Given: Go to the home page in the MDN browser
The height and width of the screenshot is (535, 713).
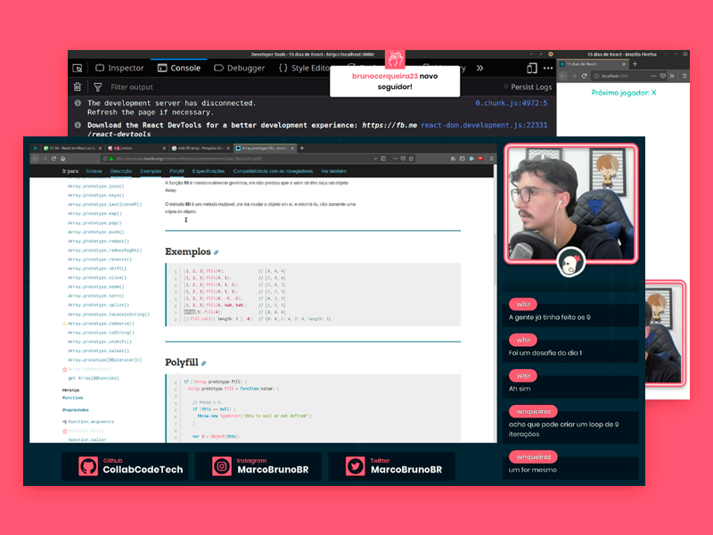Looking at the screenshot, I should [x=62, y=159].
